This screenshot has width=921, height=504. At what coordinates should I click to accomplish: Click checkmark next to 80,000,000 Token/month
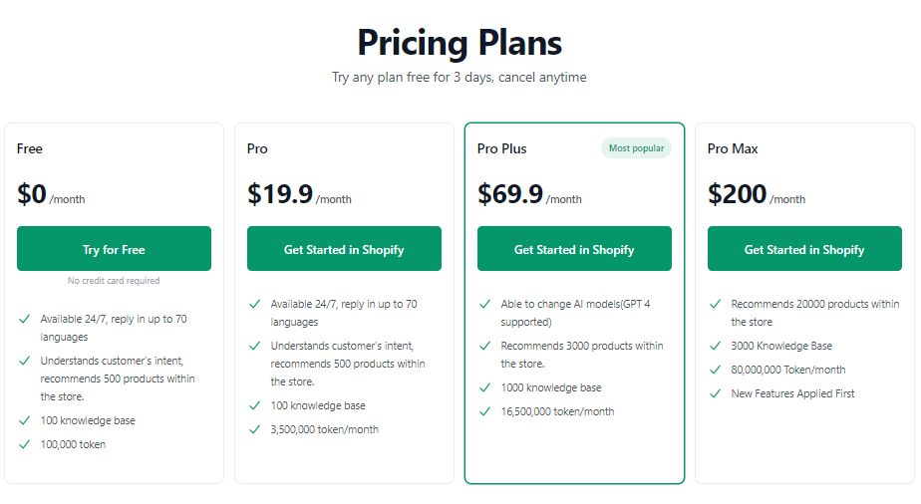[x=716, y=370]
